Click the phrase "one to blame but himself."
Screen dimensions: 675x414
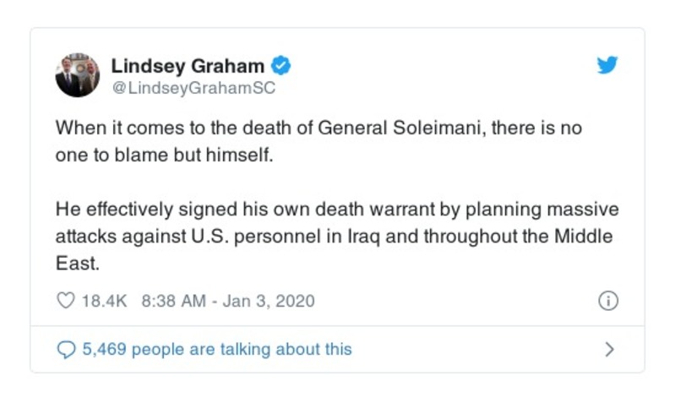(146, 157)
